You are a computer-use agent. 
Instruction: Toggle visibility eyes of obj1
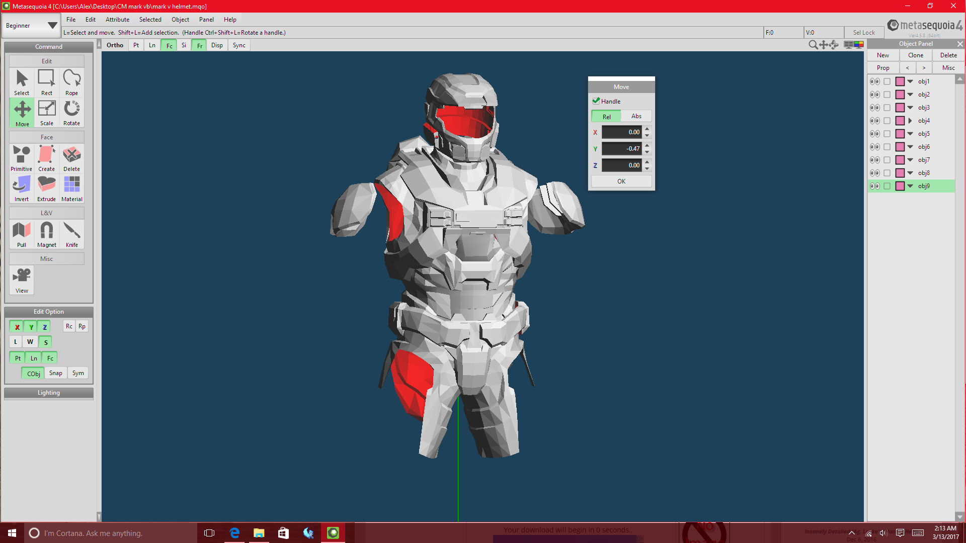pos(875,81)
